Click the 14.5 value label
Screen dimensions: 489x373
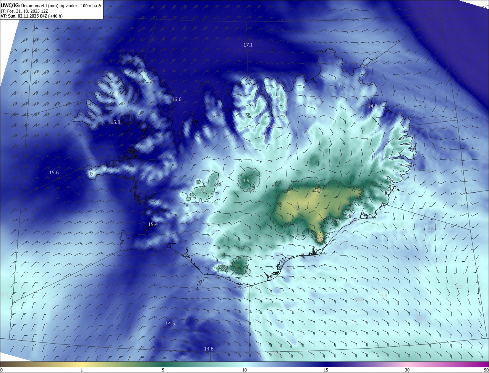[170, 324]
